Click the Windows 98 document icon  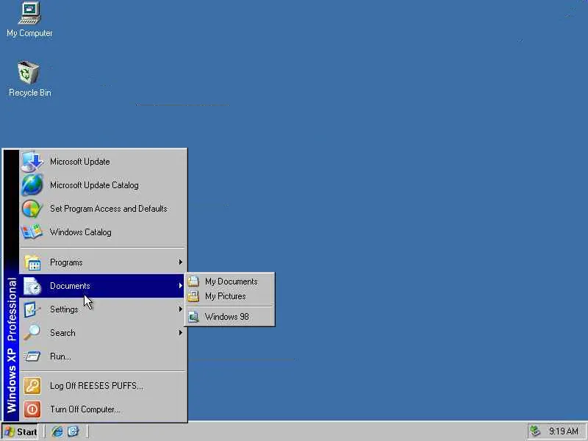point(193,317)
